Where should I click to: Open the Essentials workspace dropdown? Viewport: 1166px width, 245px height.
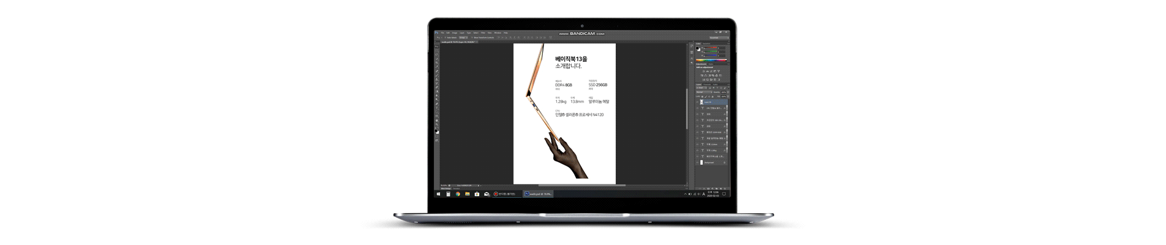(x=719, y=38)
